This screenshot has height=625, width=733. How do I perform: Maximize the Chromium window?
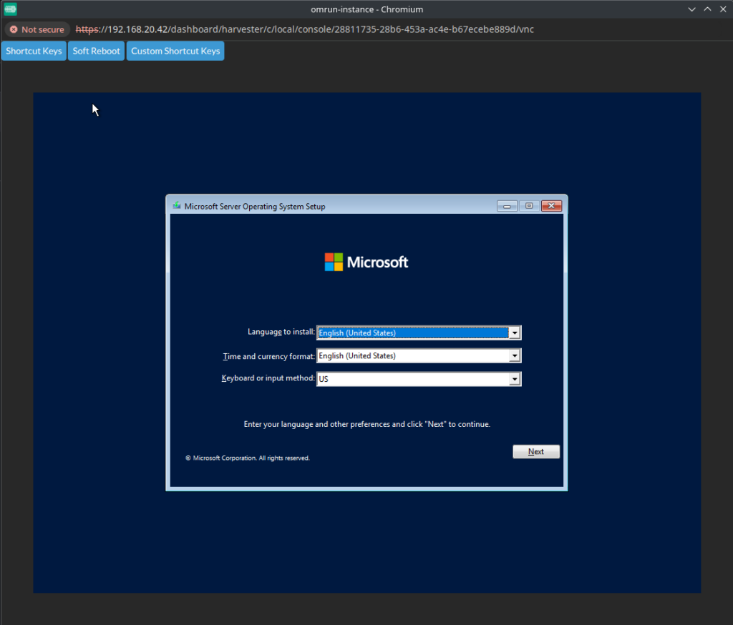[x=707, y=9]
